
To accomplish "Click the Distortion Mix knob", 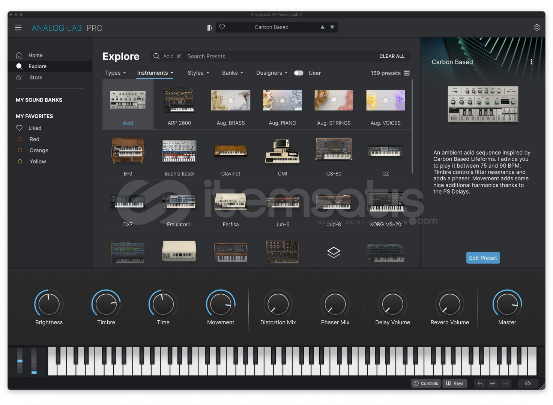I will pyautogui.click(x=278, y=304).
